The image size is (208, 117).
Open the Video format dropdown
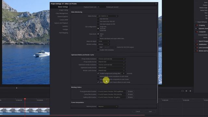tap(108, 16)
